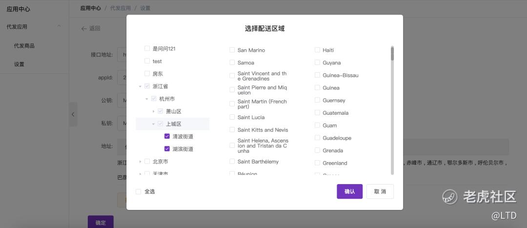Toggle the 浙江省 checkbox
The height and width of the screenshot is (228, 527).
tap(147, 86)
